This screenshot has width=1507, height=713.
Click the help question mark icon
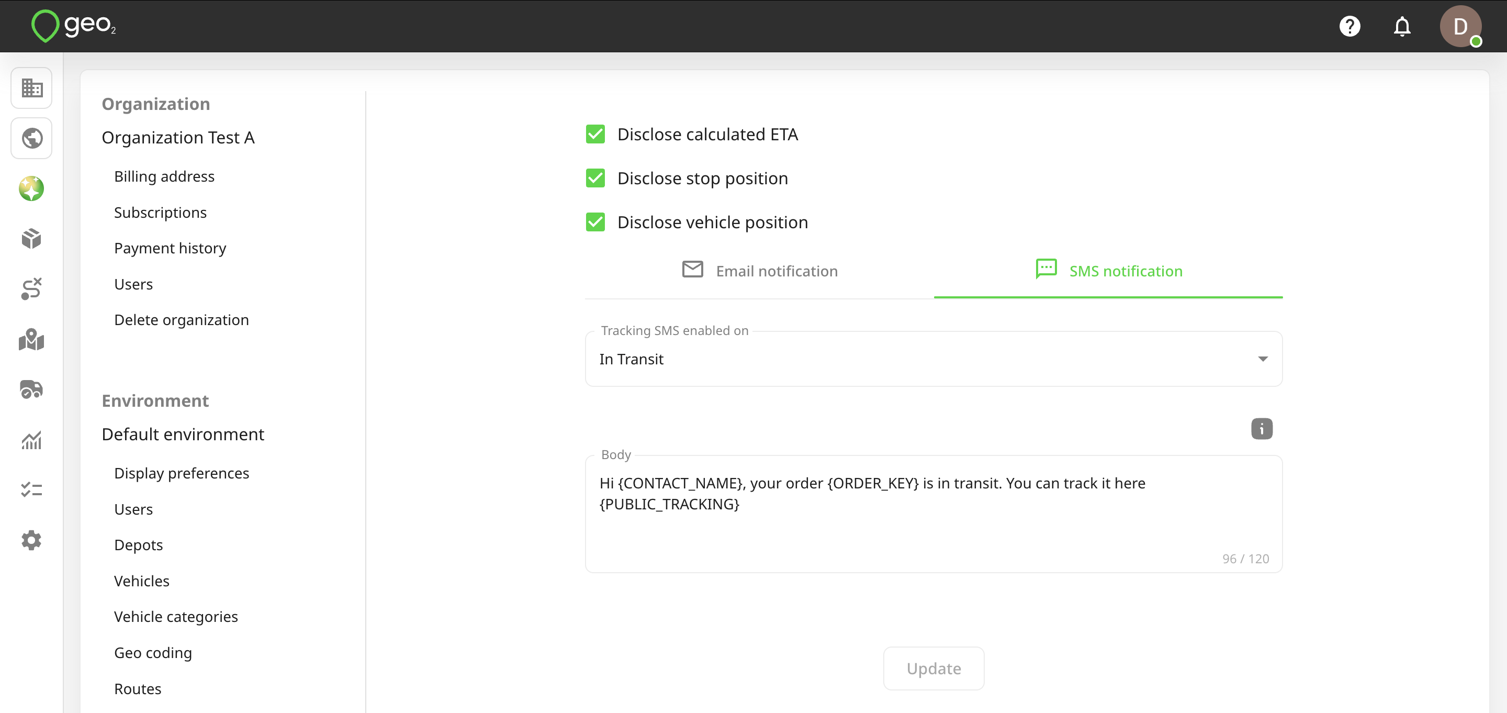point(1349,26)
